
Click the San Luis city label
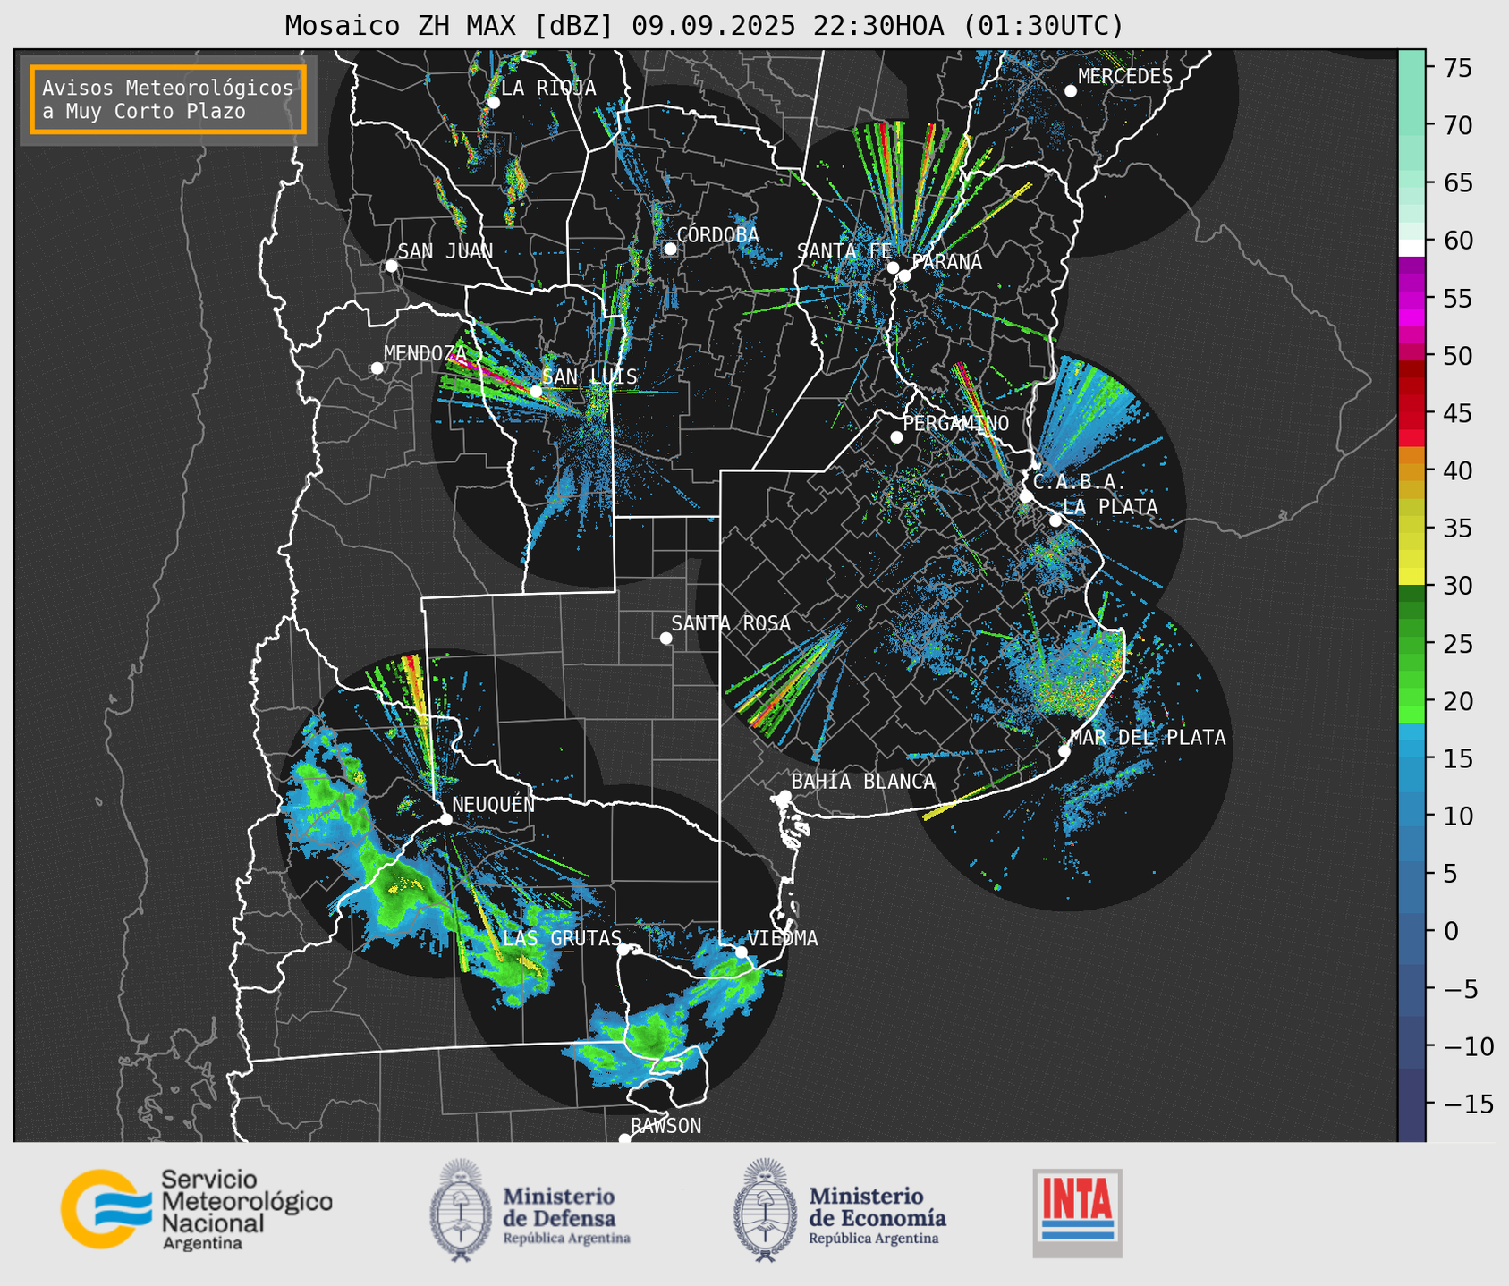click(589, 377)
